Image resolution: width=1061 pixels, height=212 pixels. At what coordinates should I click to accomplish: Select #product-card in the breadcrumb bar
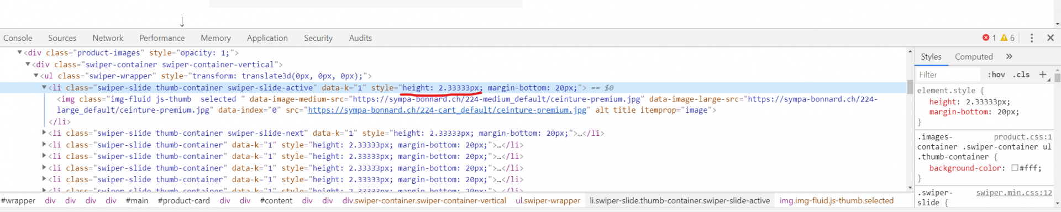[184, 201]
